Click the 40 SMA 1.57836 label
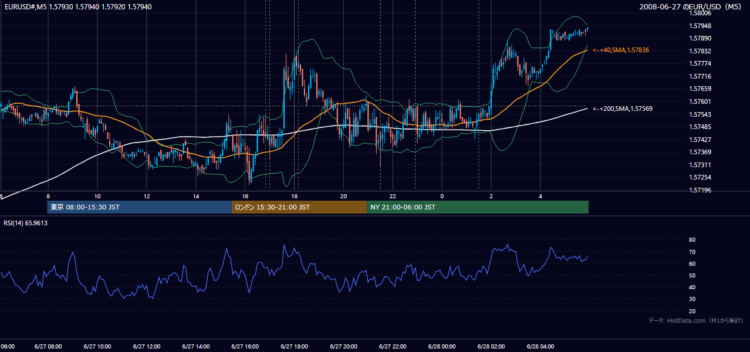This screenshot has width=750, height=352. click(x=621, y=50)
